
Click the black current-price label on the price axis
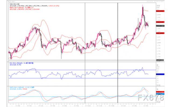pos(160,26)
